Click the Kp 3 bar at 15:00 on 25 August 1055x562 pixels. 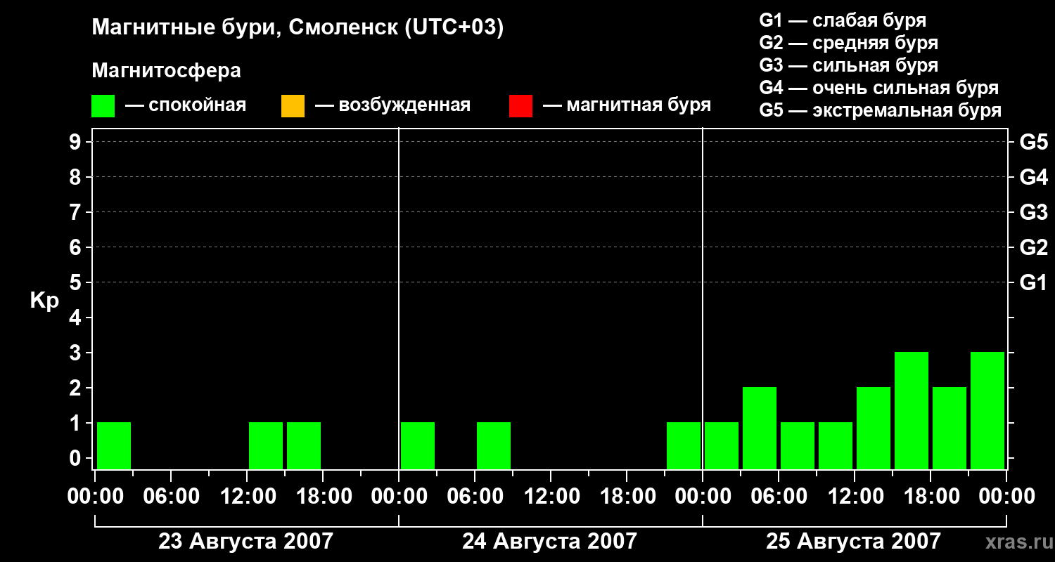pyautogui.click(x=912, y=410)
